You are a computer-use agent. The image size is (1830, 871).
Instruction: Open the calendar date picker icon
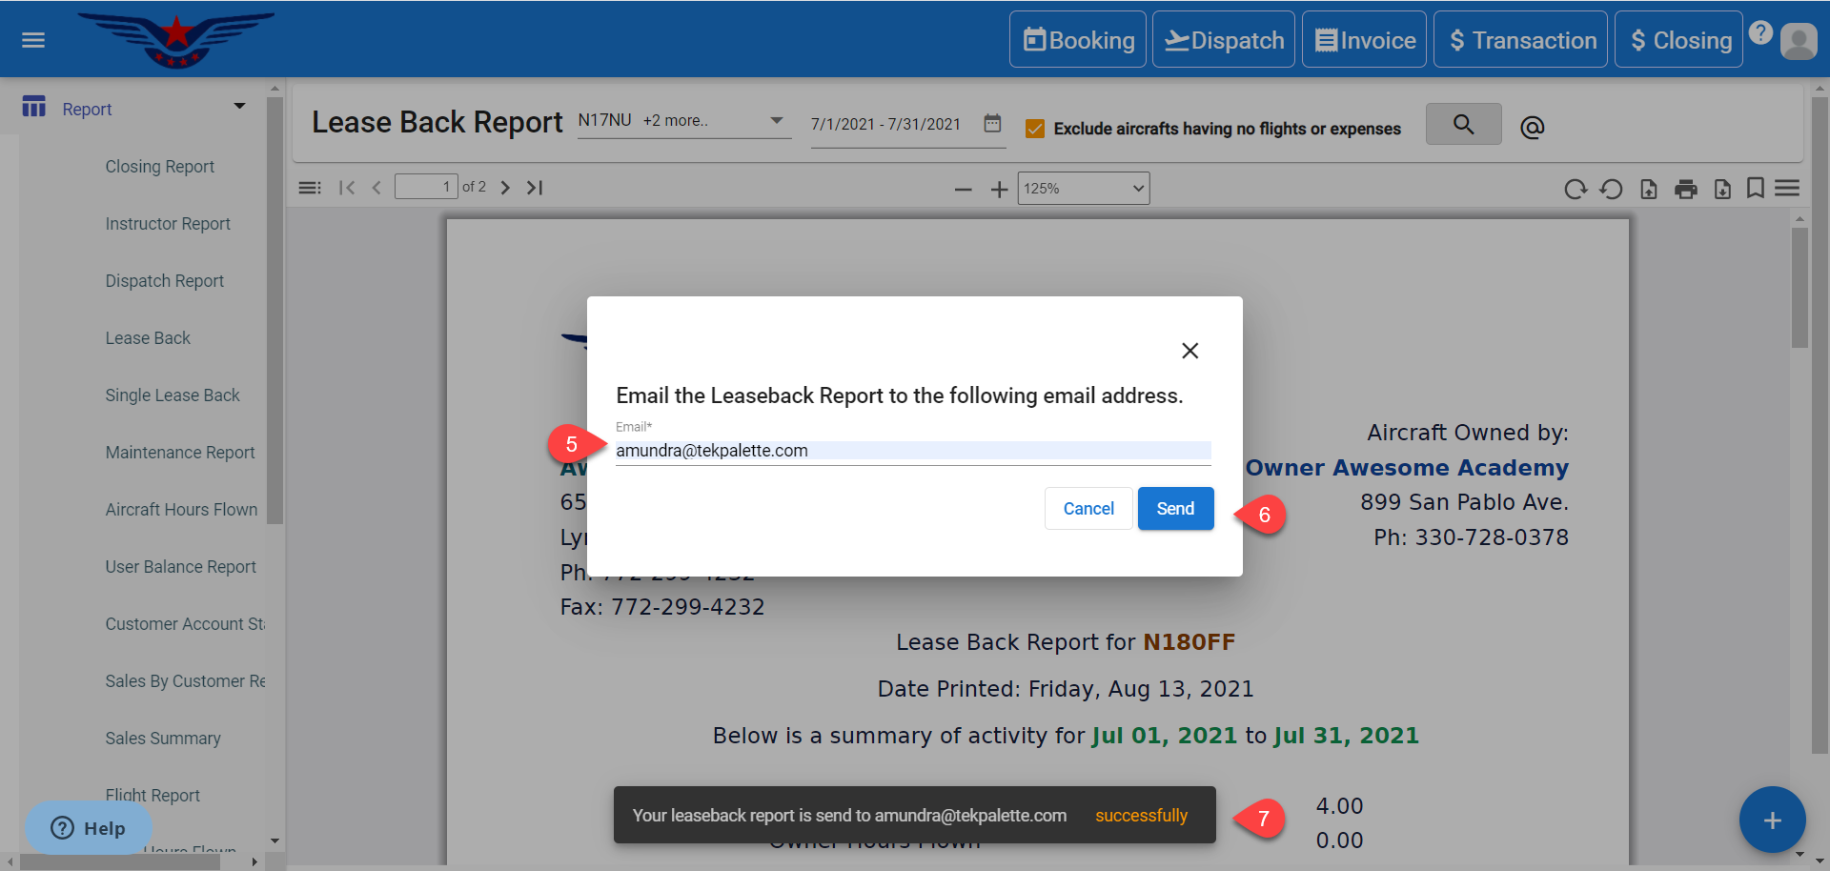992,124
